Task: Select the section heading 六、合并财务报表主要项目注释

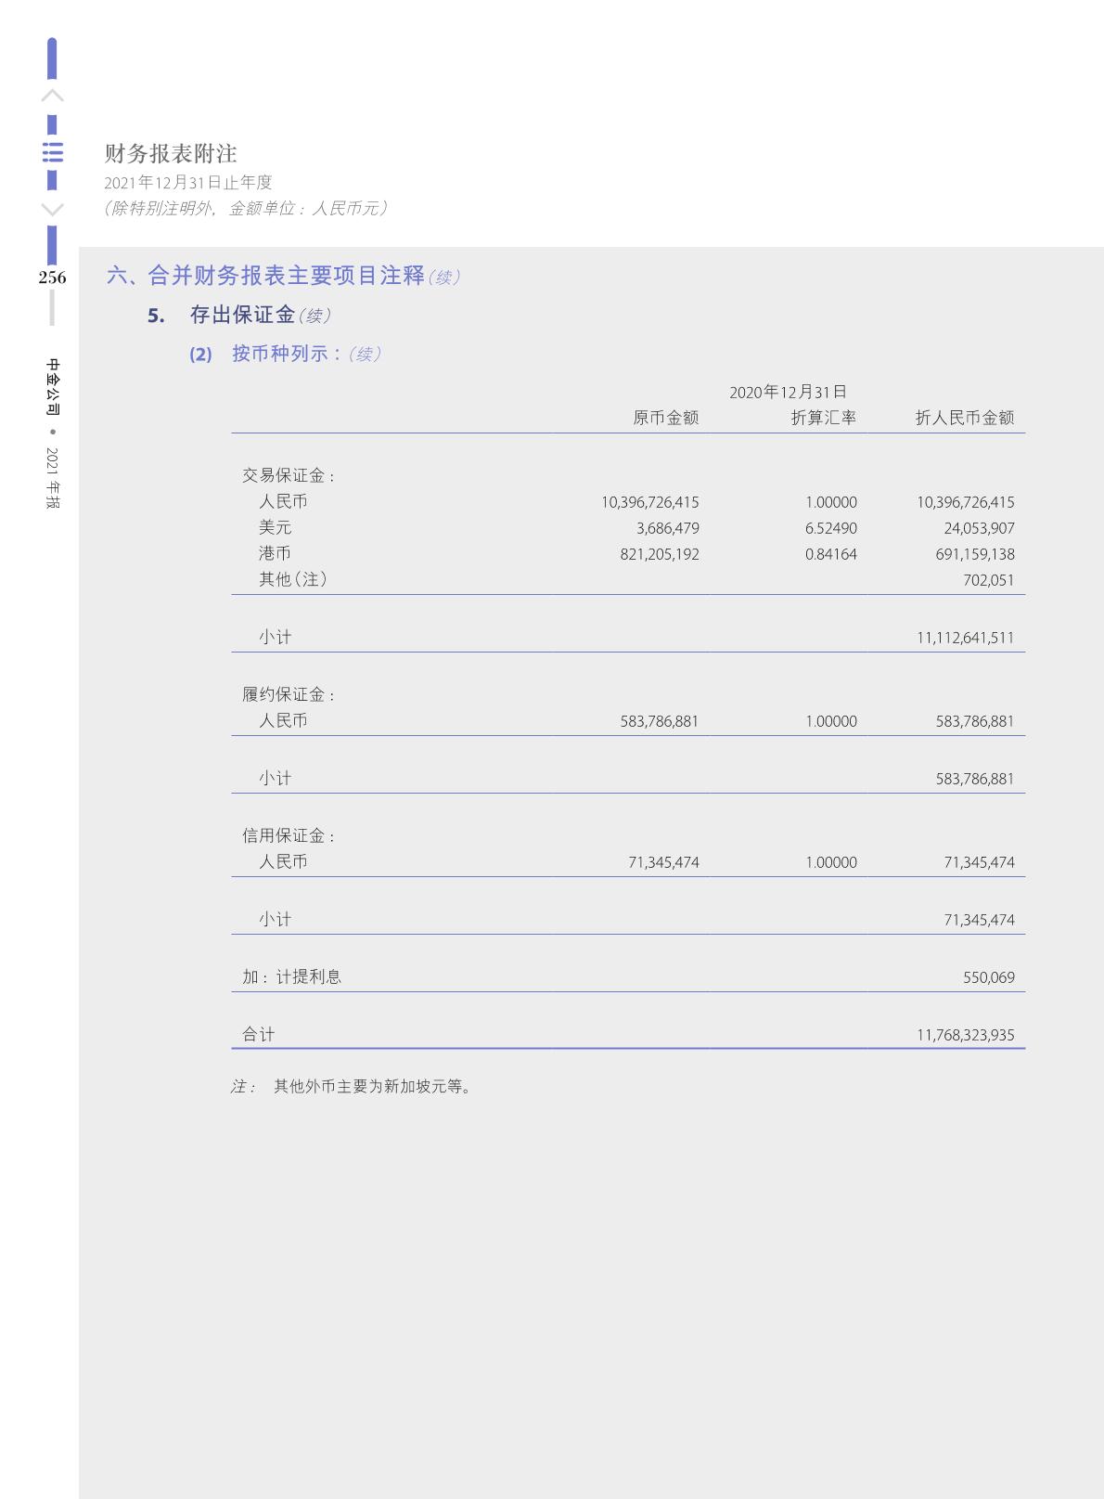Action: pos(266,276)
